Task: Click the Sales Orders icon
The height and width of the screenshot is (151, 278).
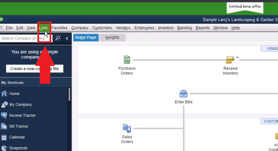Action: (127, 128)
